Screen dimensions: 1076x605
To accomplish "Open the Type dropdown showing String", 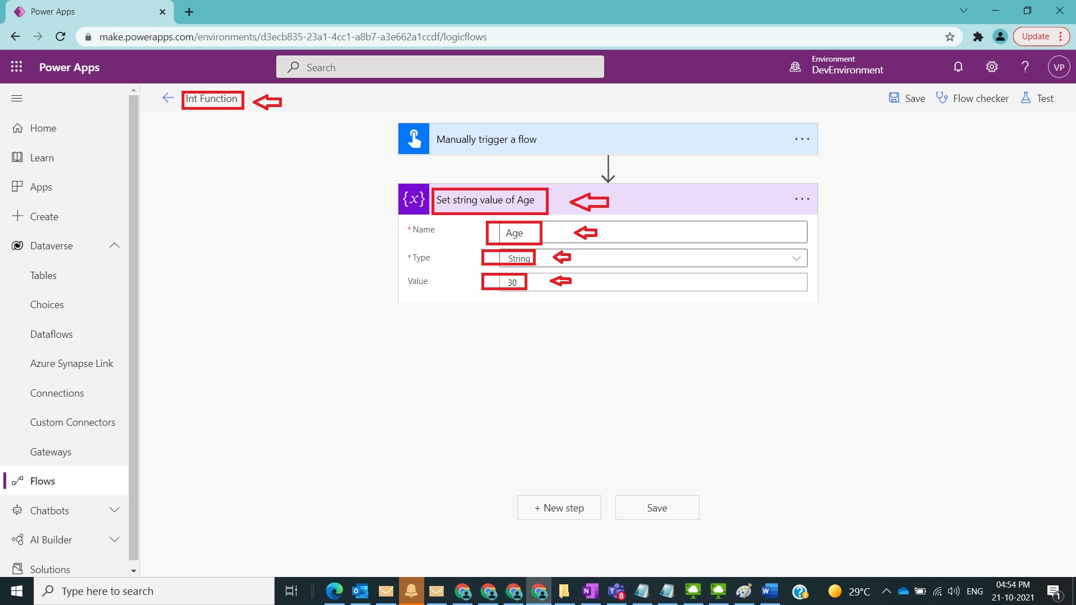I will (x=796, y=258).
